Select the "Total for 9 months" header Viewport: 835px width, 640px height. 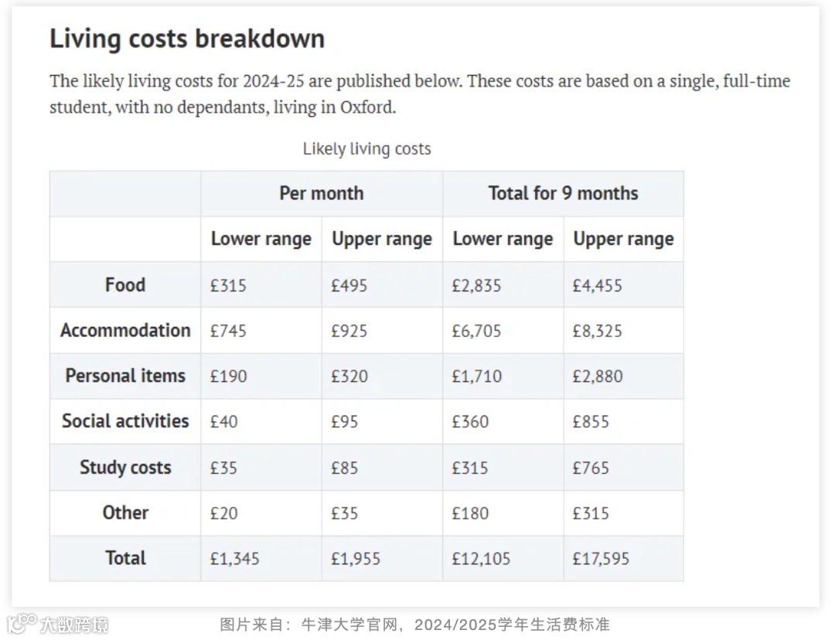563,193
